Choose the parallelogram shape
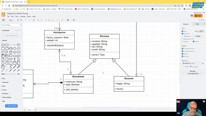Screen dimensions: 206x116 pos(19,48)
